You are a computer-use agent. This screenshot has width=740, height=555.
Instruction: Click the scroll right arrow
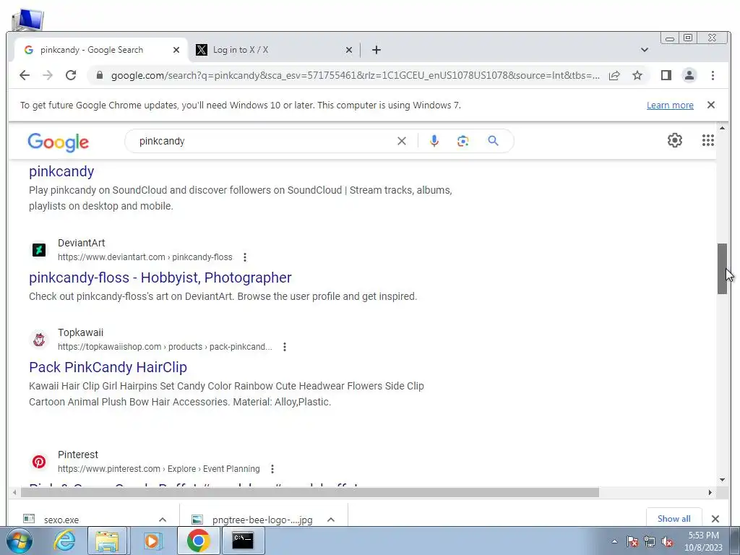[x=710, y=492]
